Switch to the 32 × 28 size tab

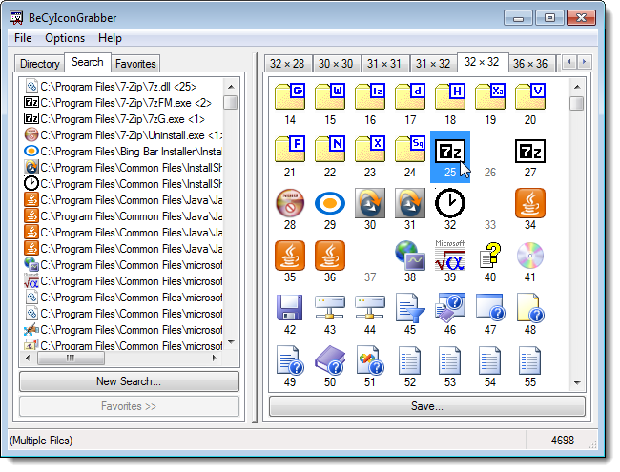[x=287, y=64]
